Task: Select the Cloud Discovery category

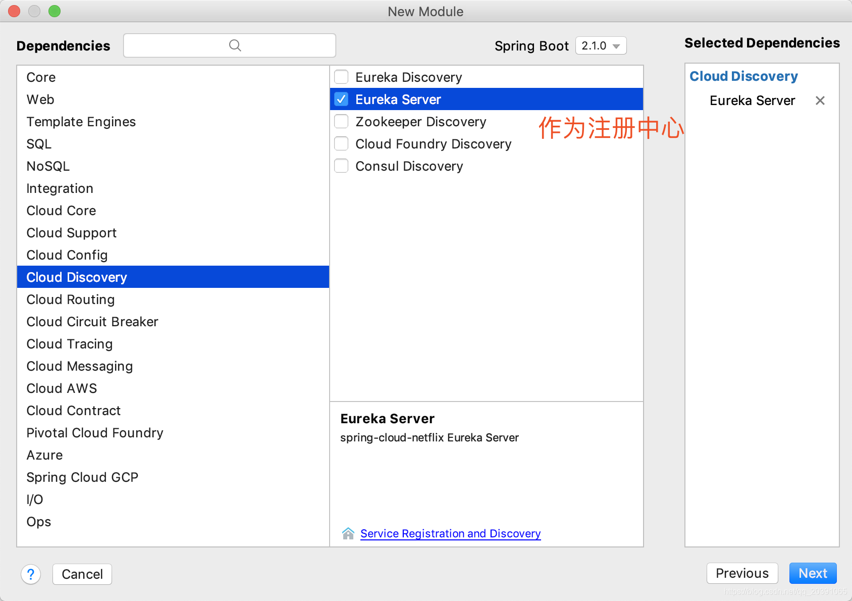Action: point(173,277)
